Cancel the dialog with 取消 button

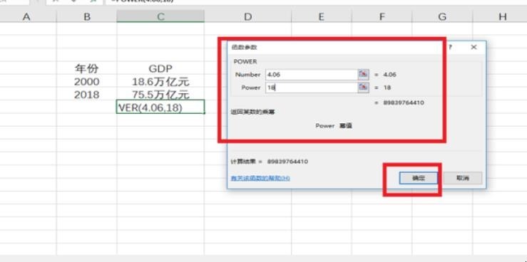pos(463,178)
